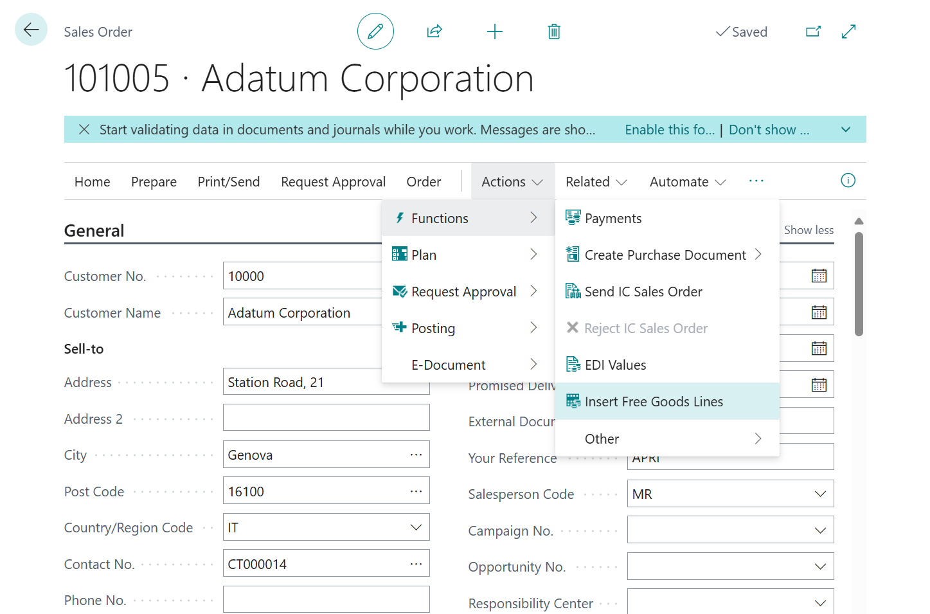This screenshot has height=614, width=930.
Task: Click Functions lightning icon
Action: [400, 218]
